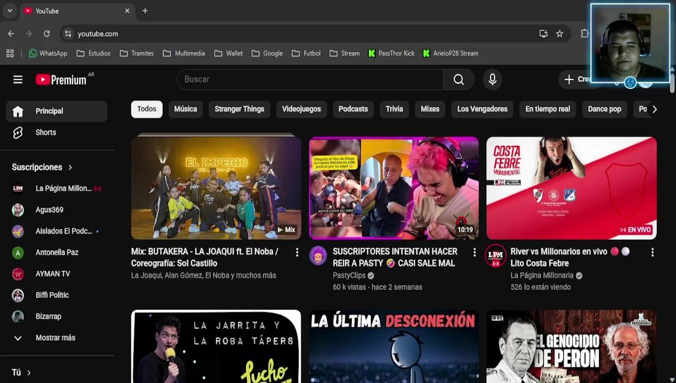Image resolution: width=676 pixels, height=383 pixels.
Task: Click the install/cast icon in address bar
Action: click(543, 34)
